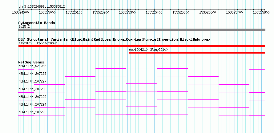This screenshot has height=133, width=274.
Task: Open the MBNL1|NM_207295 transcript label
Action: click(33, 97)
